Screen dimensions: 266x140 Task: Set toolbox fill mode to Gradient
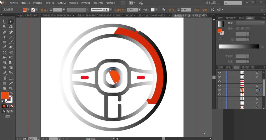click(x=8, y=106)
